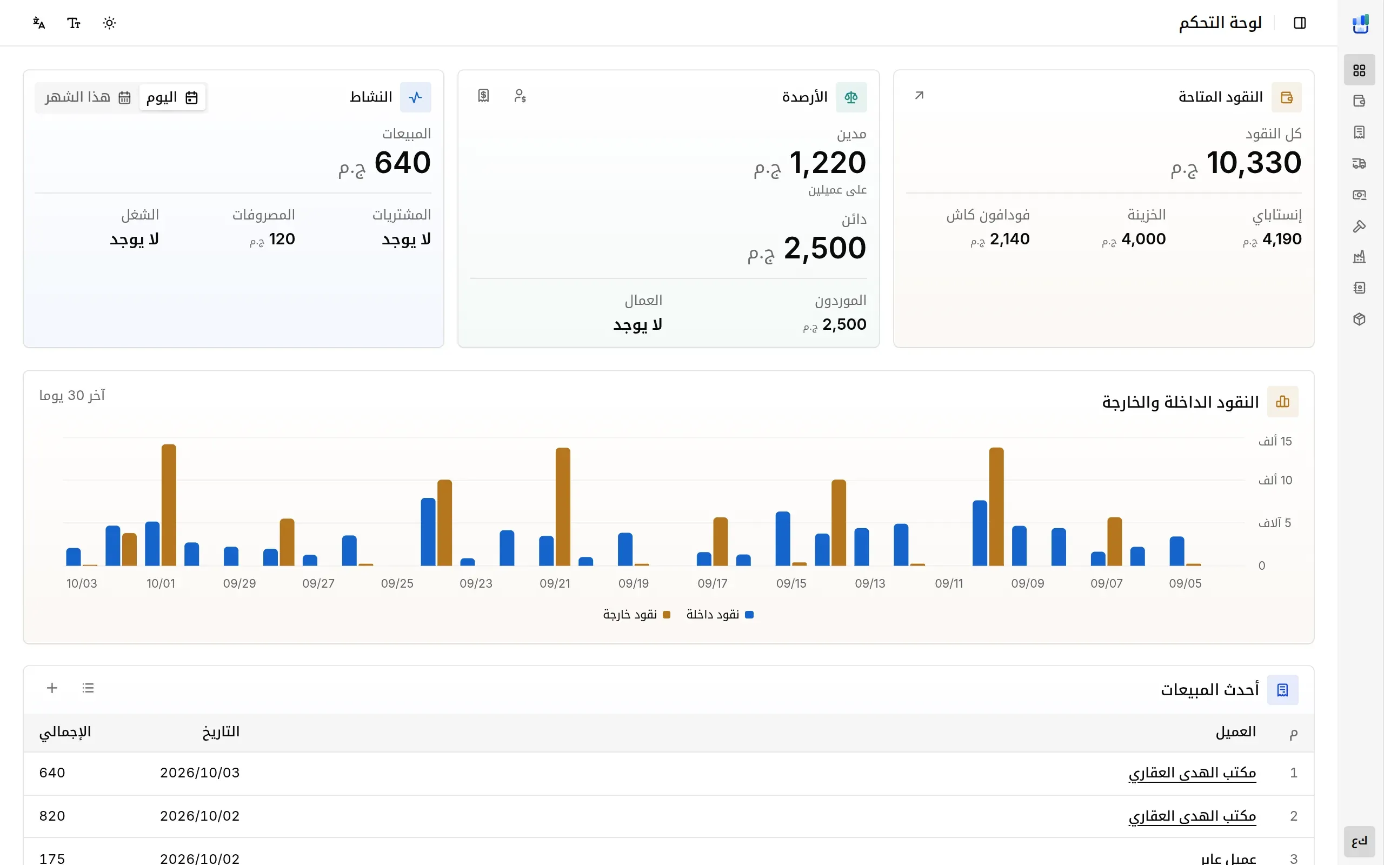1384x865 pixels.
Task: Change font size with the text-size icon
Action: tap(74, 23)
